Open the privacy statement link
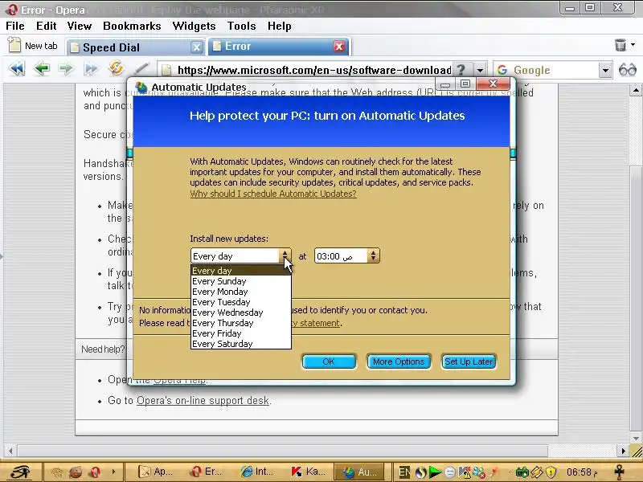This screenshot has height=482, width=643. 316,323
